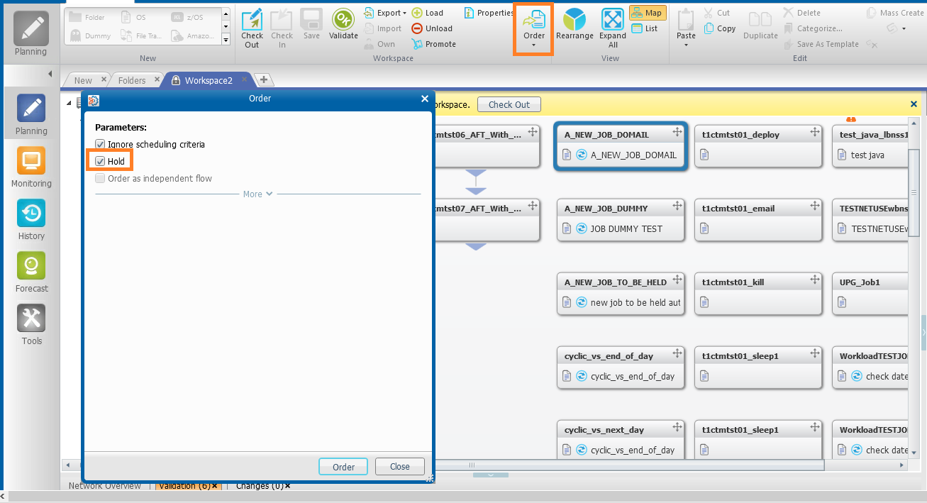
Task: Collapse flow arrow under ctmtst06_AFT tile
Action: pyautogui.click(x=476, y=173)
